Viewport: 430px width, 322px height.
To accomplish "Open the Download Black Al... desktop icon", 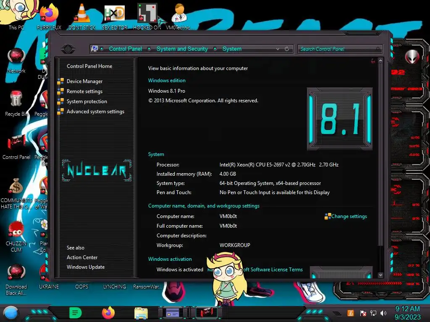I will point(16,280).
